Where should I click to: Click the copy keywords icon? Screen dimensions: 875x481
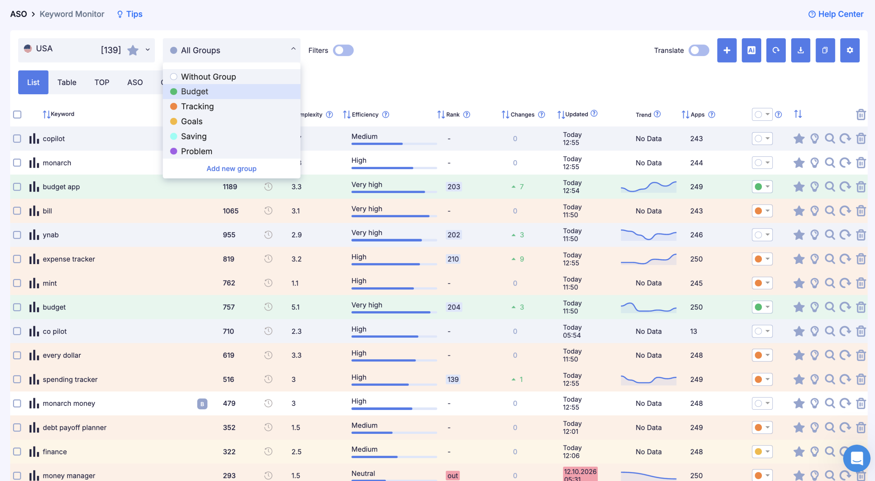(x=825, y=50)
